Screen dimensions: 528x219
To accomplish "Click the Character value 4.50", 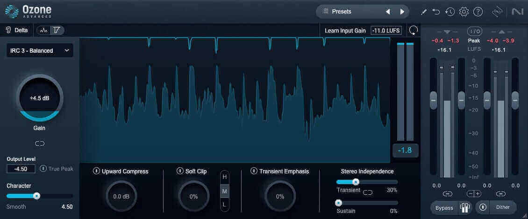I will (67, 206).
